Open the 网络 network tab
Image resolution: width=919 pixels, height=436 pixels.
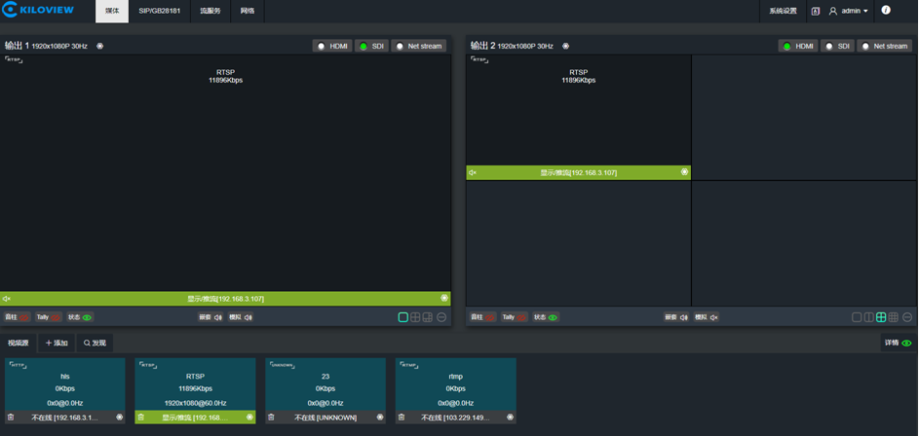click(x=248, y=11)
